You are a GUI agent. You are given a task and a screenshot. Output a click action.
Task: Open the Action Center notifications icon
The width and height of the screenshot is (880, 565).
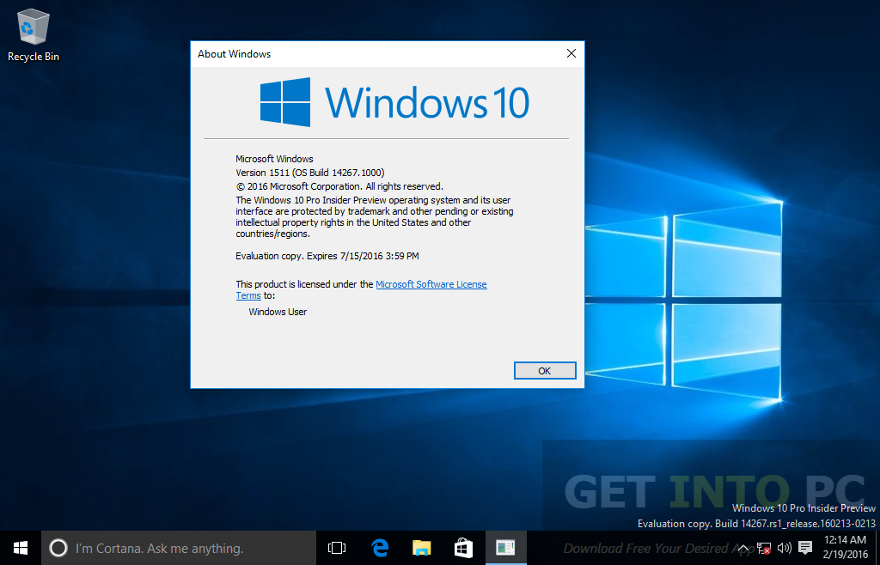click(x=805, y=548)
